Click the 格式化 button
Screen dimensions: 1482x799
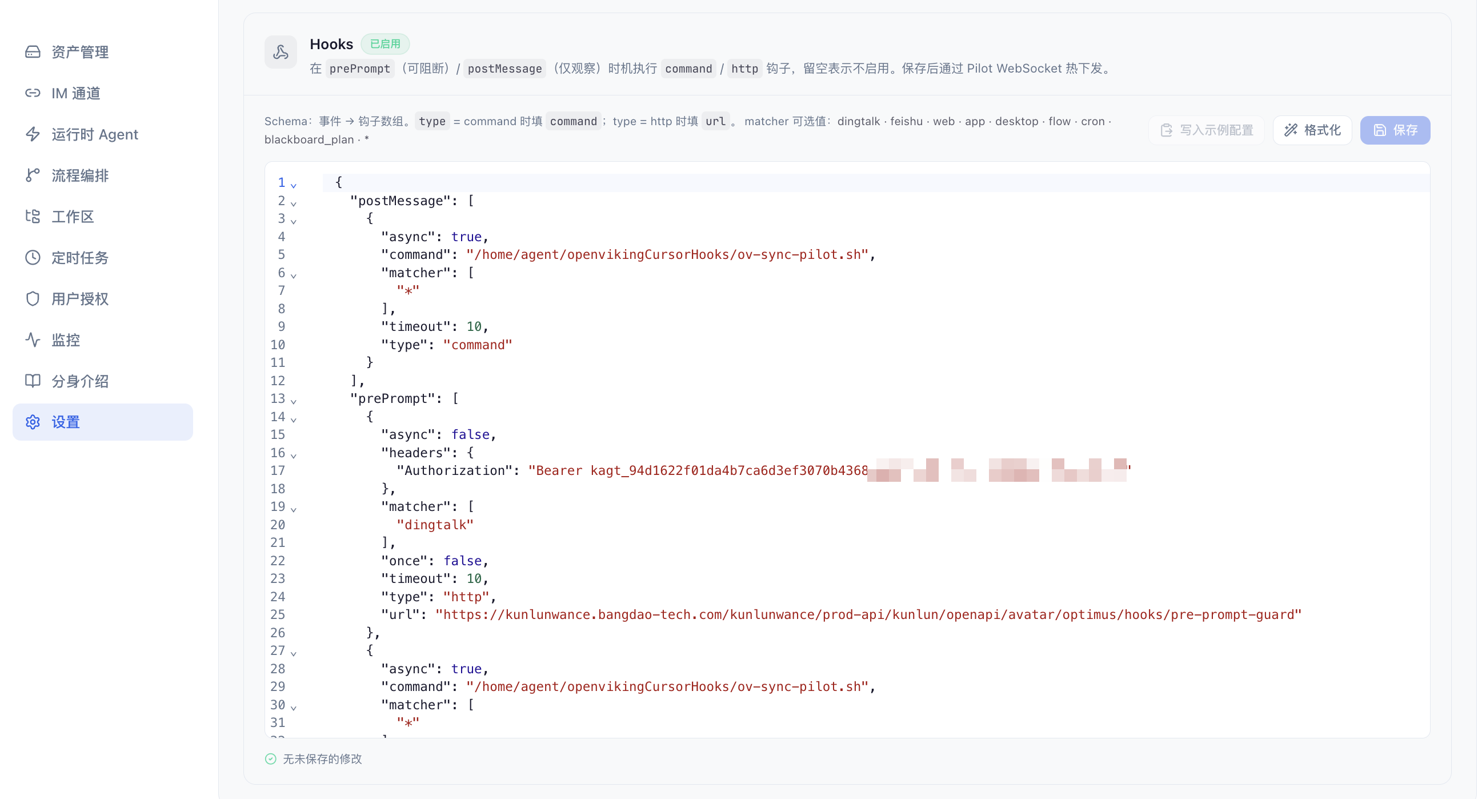click(x=1312, y=130)
